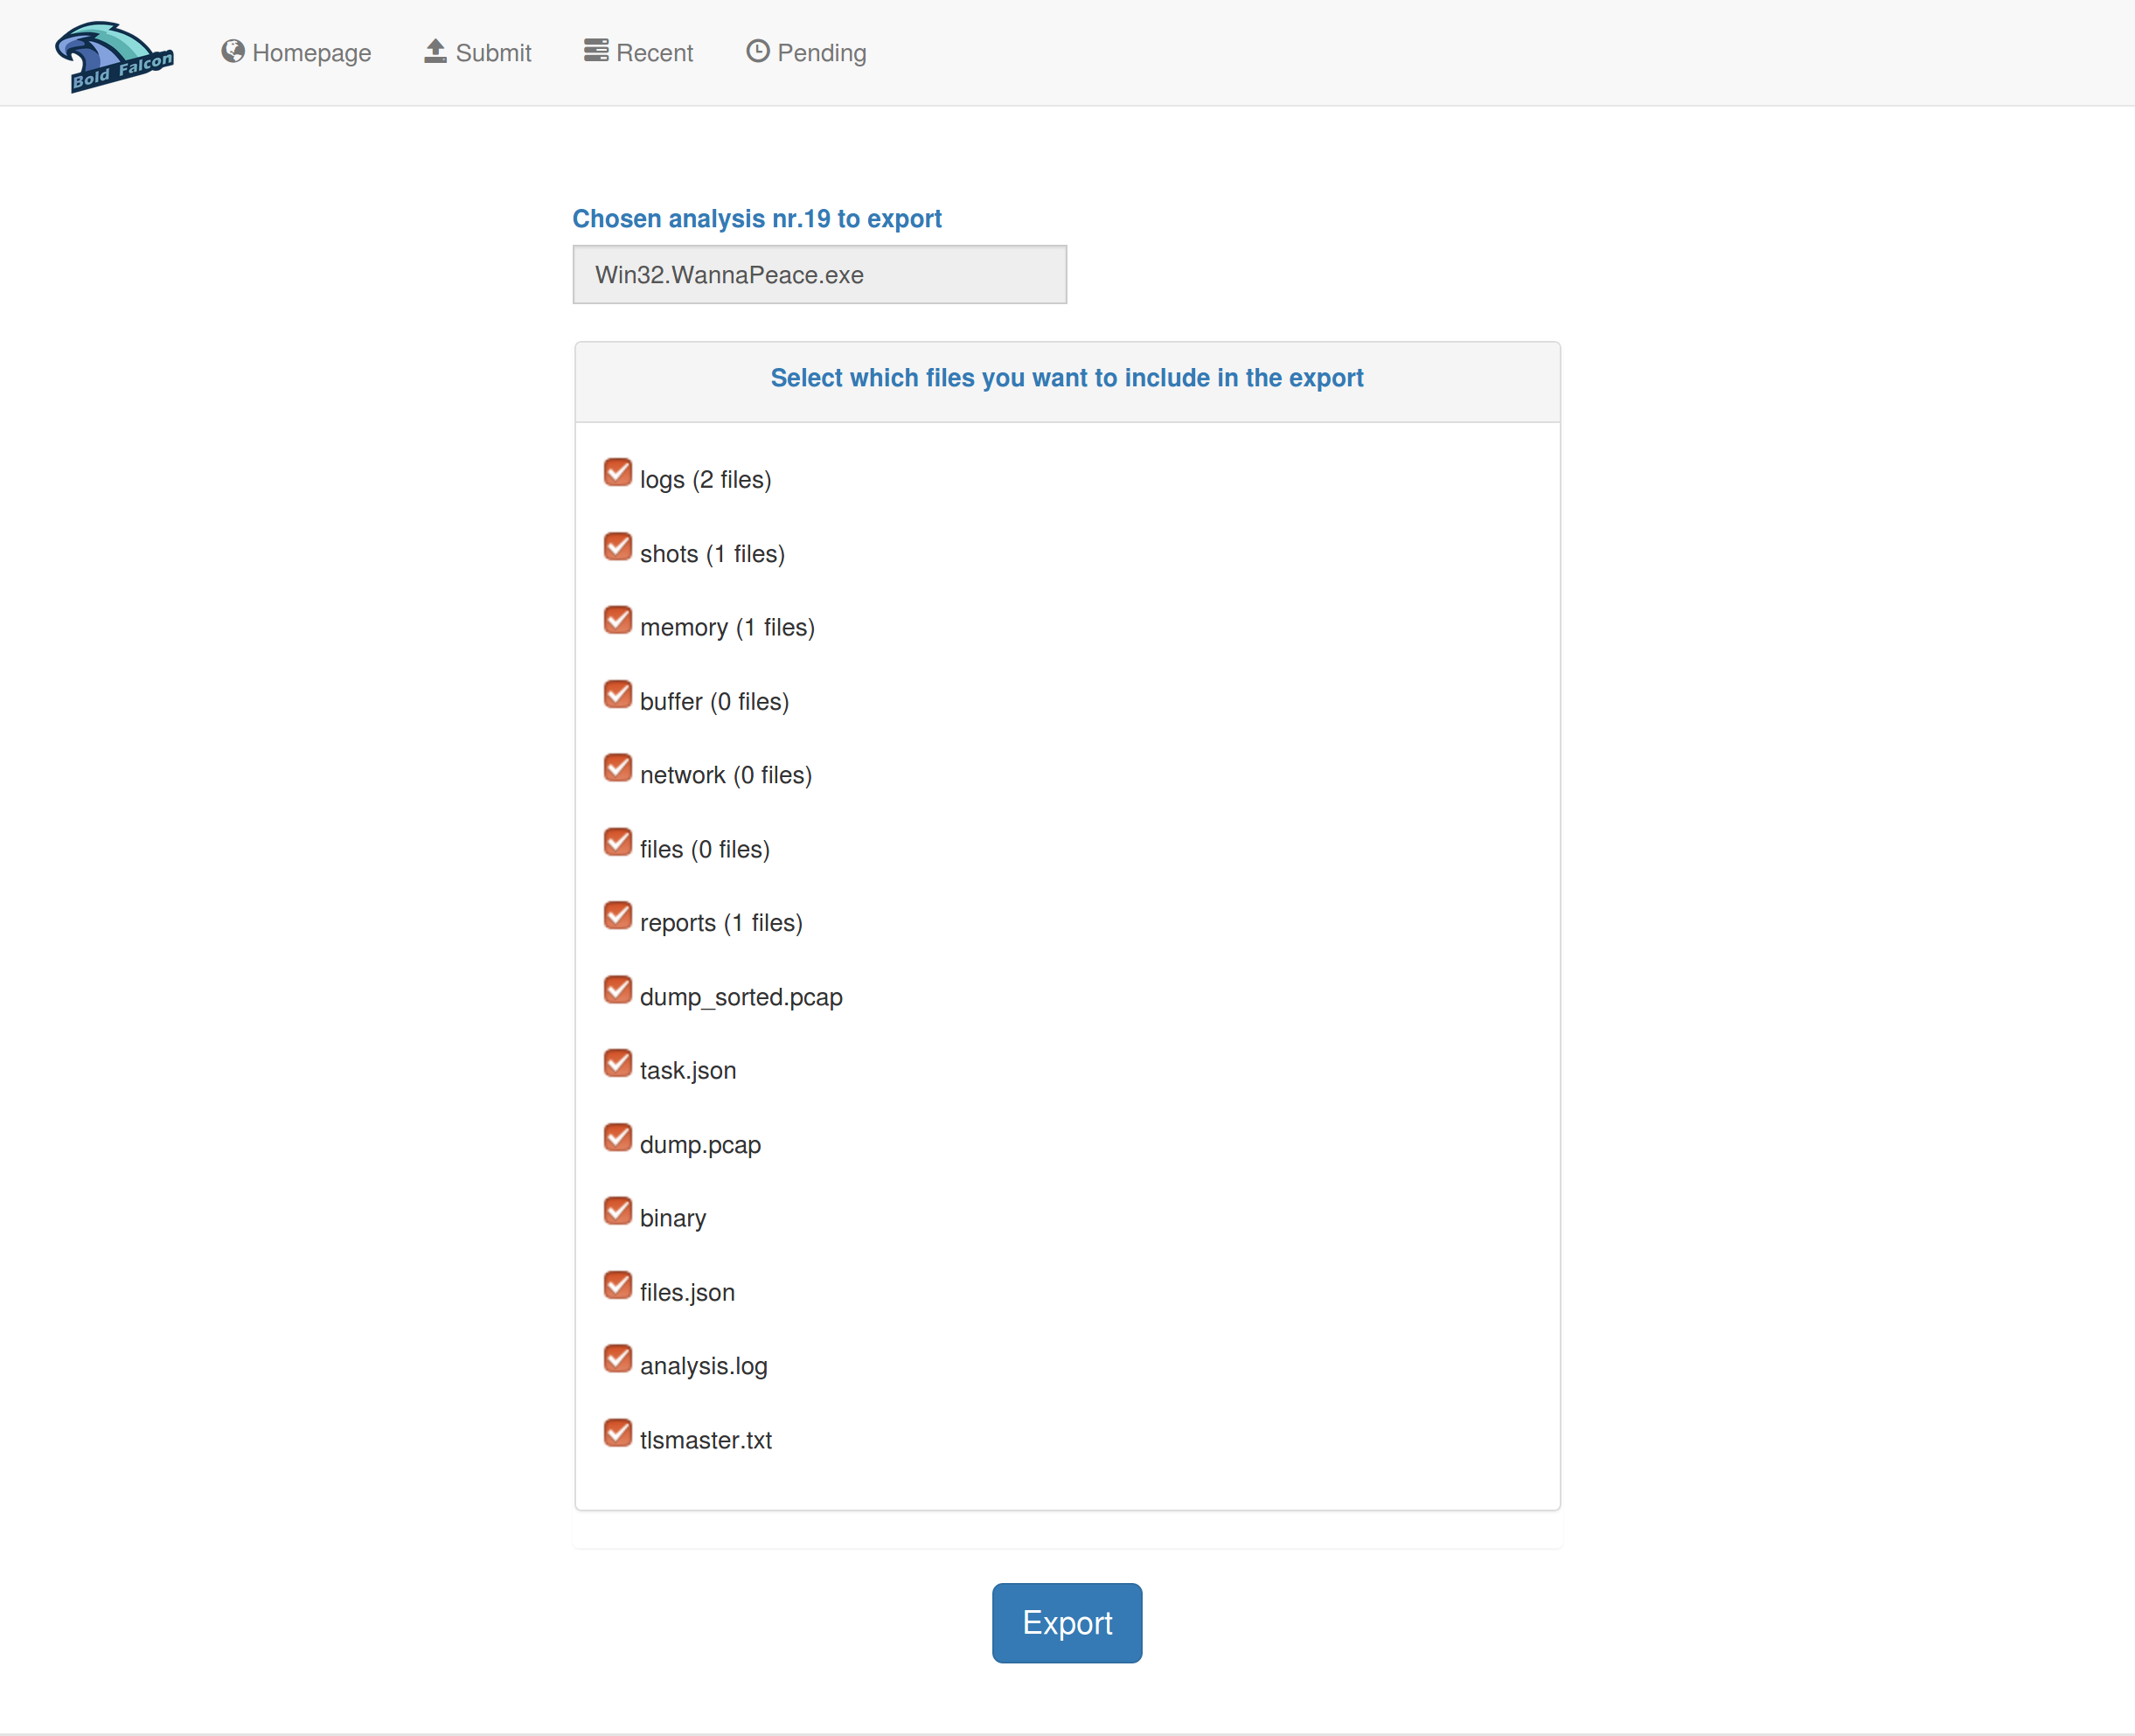
Task: Uncheck the analysis.log checkbox
Action: tap(618, 1359)
